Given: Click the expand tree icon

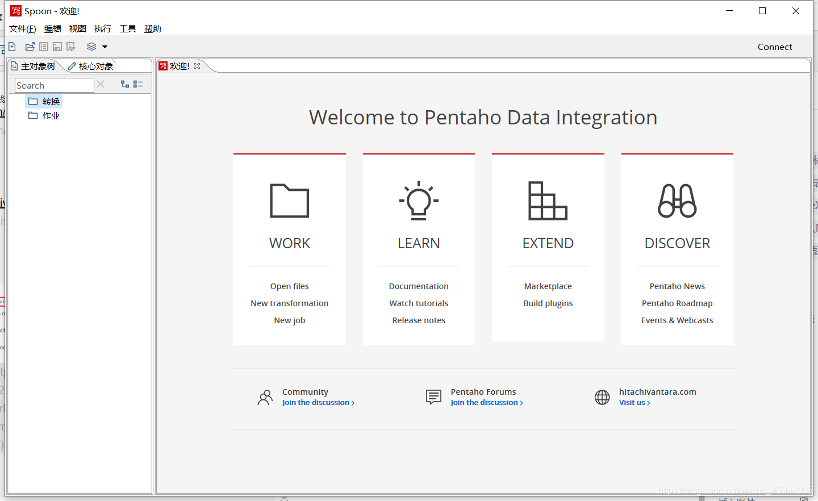Looking at the screenshot, I should click(x=125, y=84).
